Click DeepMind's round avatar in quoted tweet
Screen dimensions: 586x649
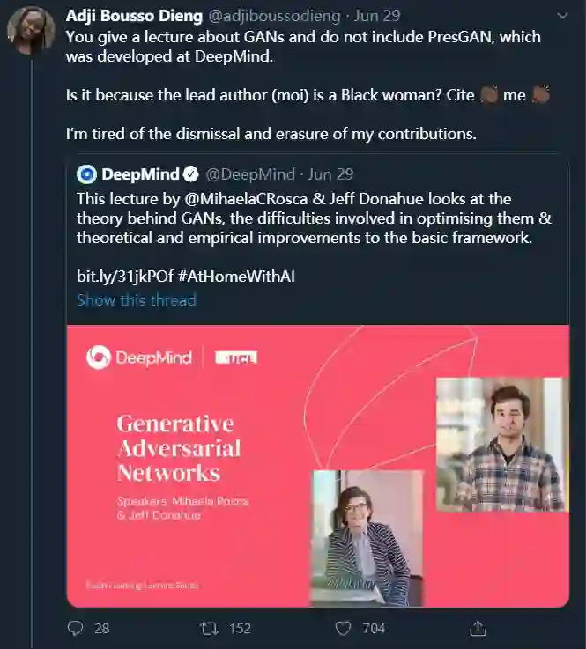click(x=86, y=174)
